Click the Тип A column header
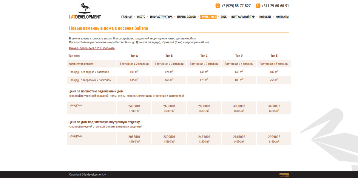358x178 pixels. [x=134, y=56]
